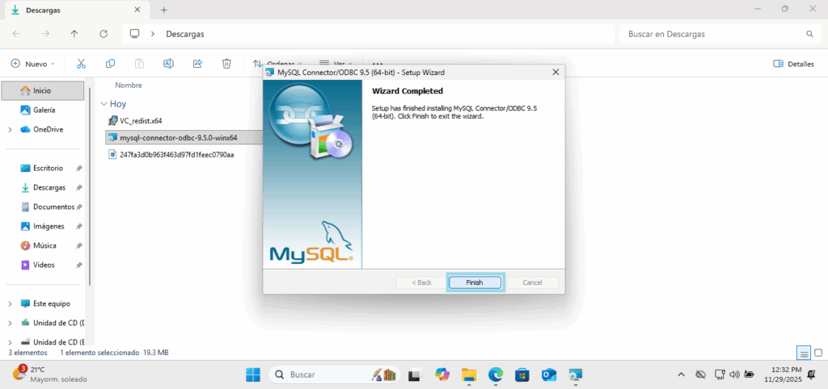Open Microsoft Edge from the taskbar
The height and width of the screenshot is (389, 828).
(496, 374)
